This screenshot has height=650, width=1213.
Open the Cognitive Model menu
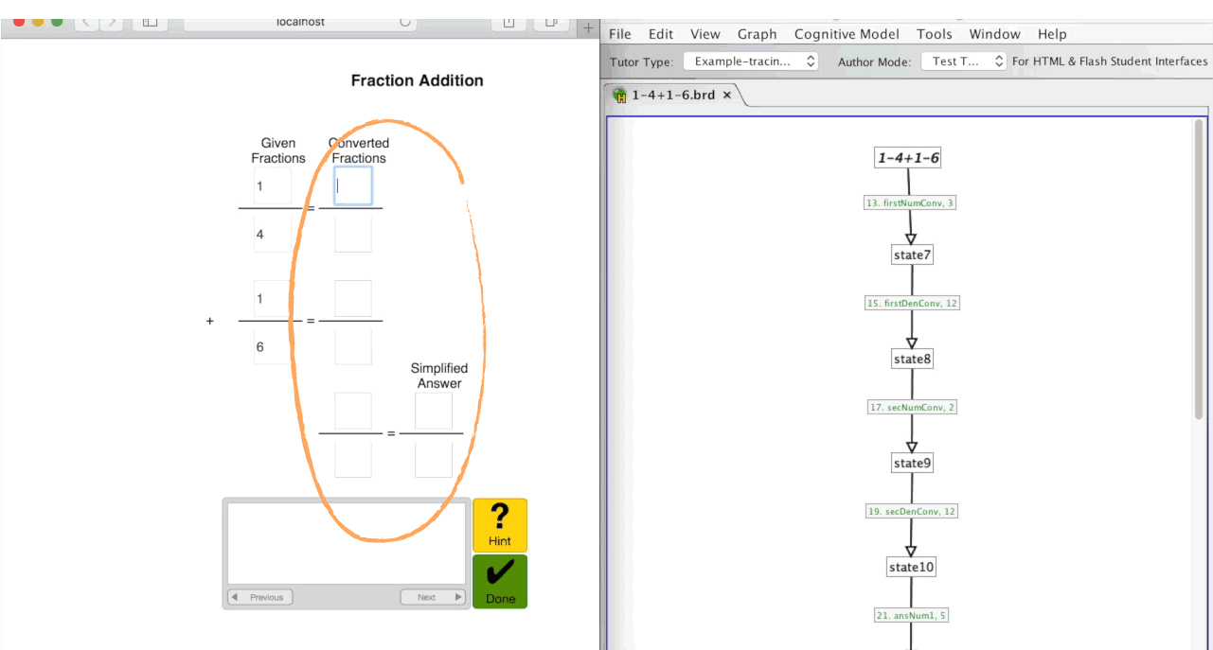(x=847, y=34)
